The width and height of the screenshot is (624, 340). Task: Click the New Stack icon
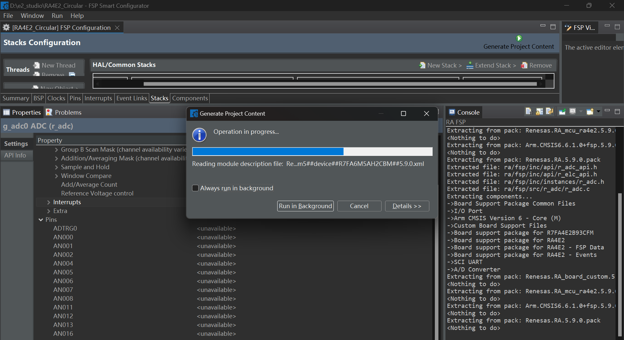[x=422, y=65]
